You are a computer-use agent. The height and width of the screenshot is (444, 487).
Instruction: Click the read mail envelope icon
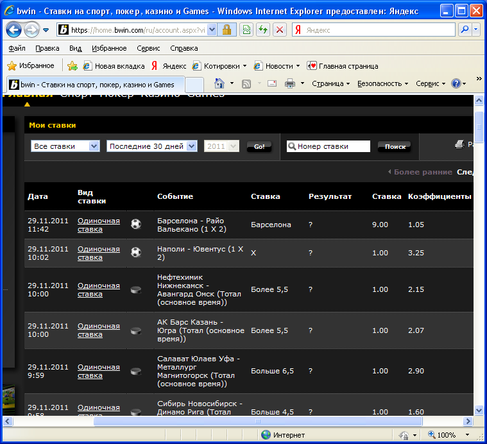tap(272, 83)
